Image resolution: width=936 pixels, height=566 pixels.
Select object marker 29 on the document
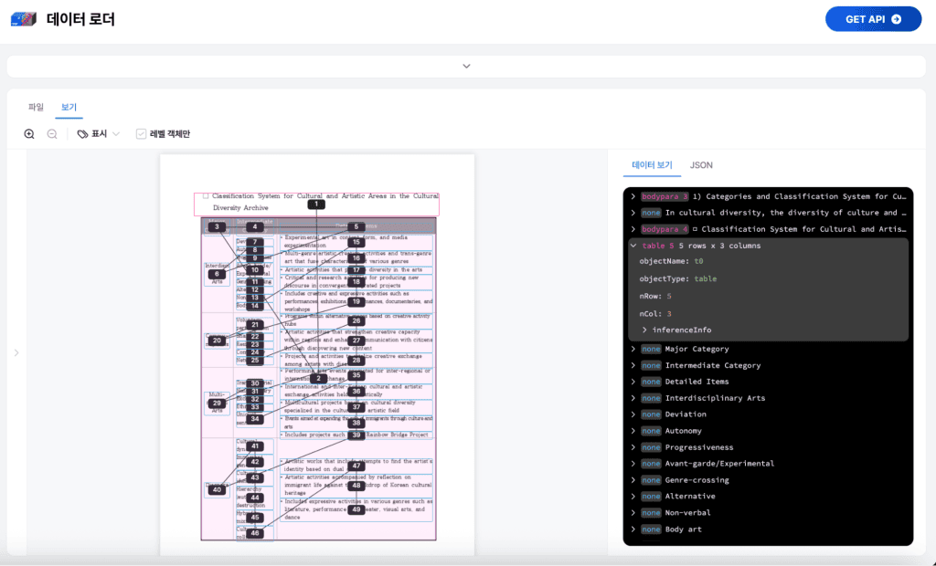click(x=217, y=404)
